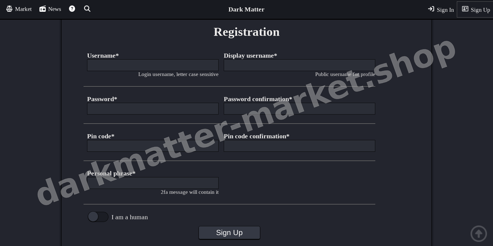
Task: Click the Pin code confirmation field
Action: [299, 146]
